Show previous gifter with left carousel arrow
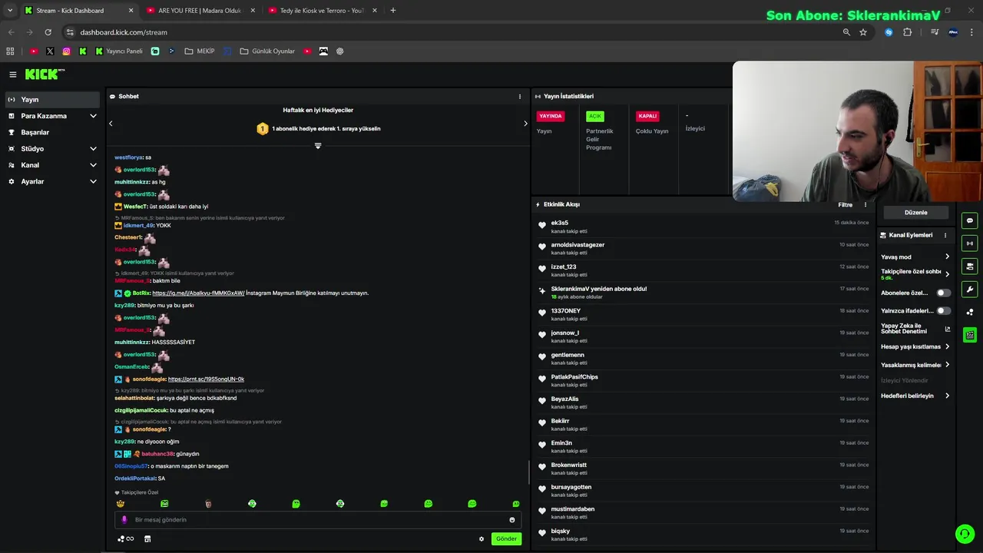This screenshot has height=553, width=983. (x=111, y=124)
